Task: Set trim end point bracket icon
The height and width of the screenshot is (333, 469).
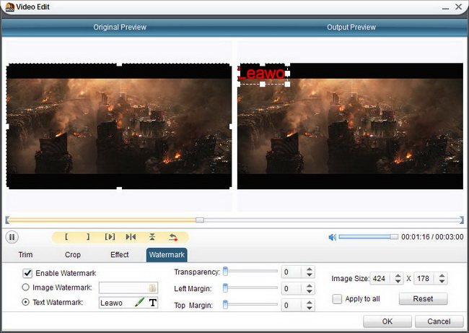Action: 88,237
